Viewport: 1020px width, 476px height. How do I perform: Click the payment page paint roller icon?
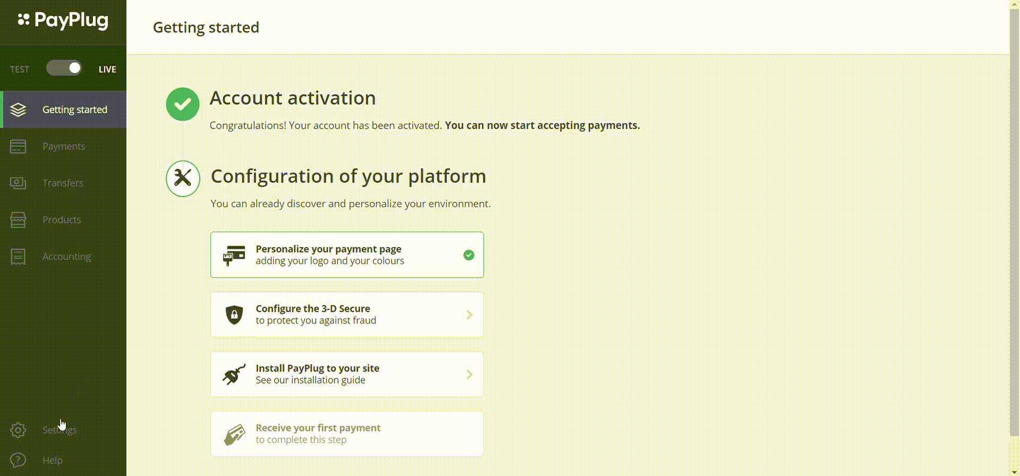click(234, 256)
